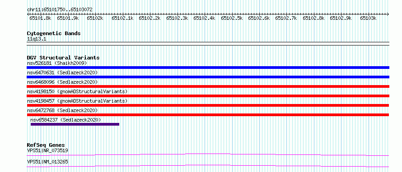Click the RefSeq Genes track title
The height and width of the screenshot is (172, 402).
pyautogui.click(x=46, y=145)
